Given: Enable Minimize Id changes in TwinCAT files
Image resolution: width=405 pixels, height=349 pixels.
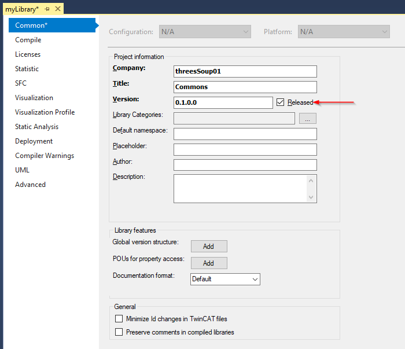Looking at the screenshot, I should pos(119,318).
